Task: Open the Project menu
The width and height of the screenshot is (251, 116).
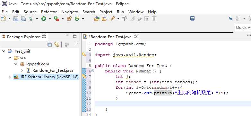Action: click(106, 12)
